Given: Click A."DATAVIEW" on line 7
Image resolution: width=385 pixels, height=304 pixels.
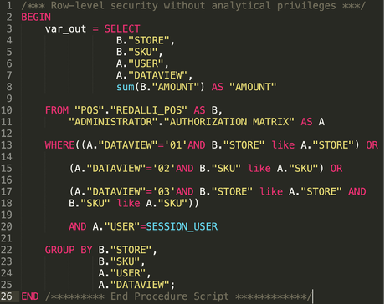Looking at the screenshot, I should (151, 75).
